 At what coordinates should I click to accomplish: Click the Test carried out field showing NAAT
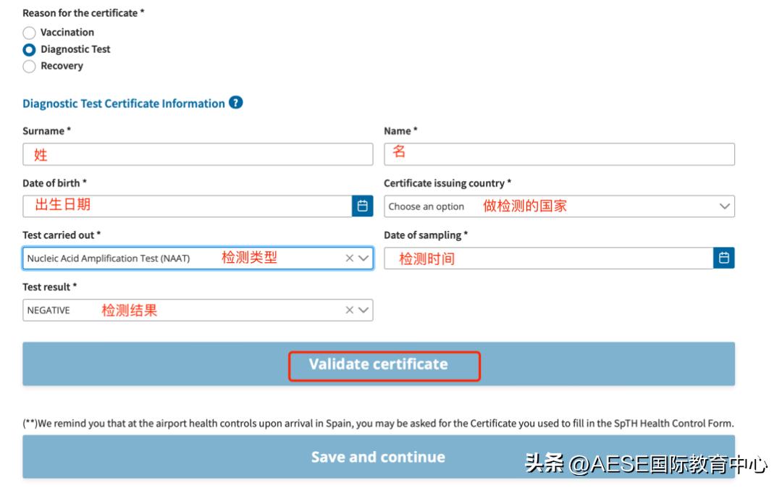(145, 258)
